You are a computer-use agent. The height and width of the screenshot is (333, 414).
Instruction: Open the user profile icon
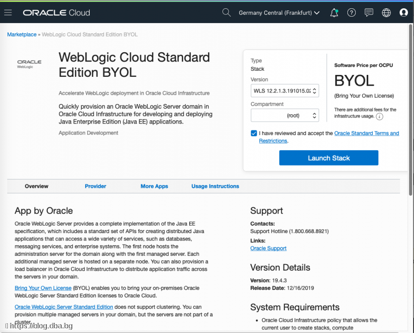click(403, 12)
